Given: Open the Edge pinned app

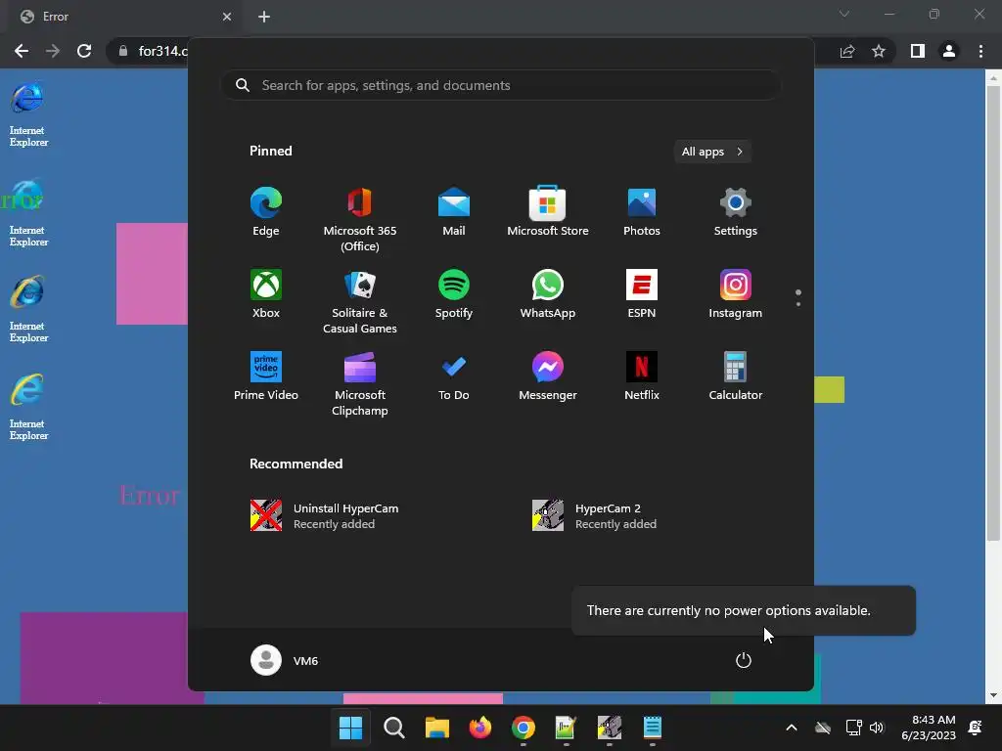Looking at the screenshot, I should pos(266,212).
